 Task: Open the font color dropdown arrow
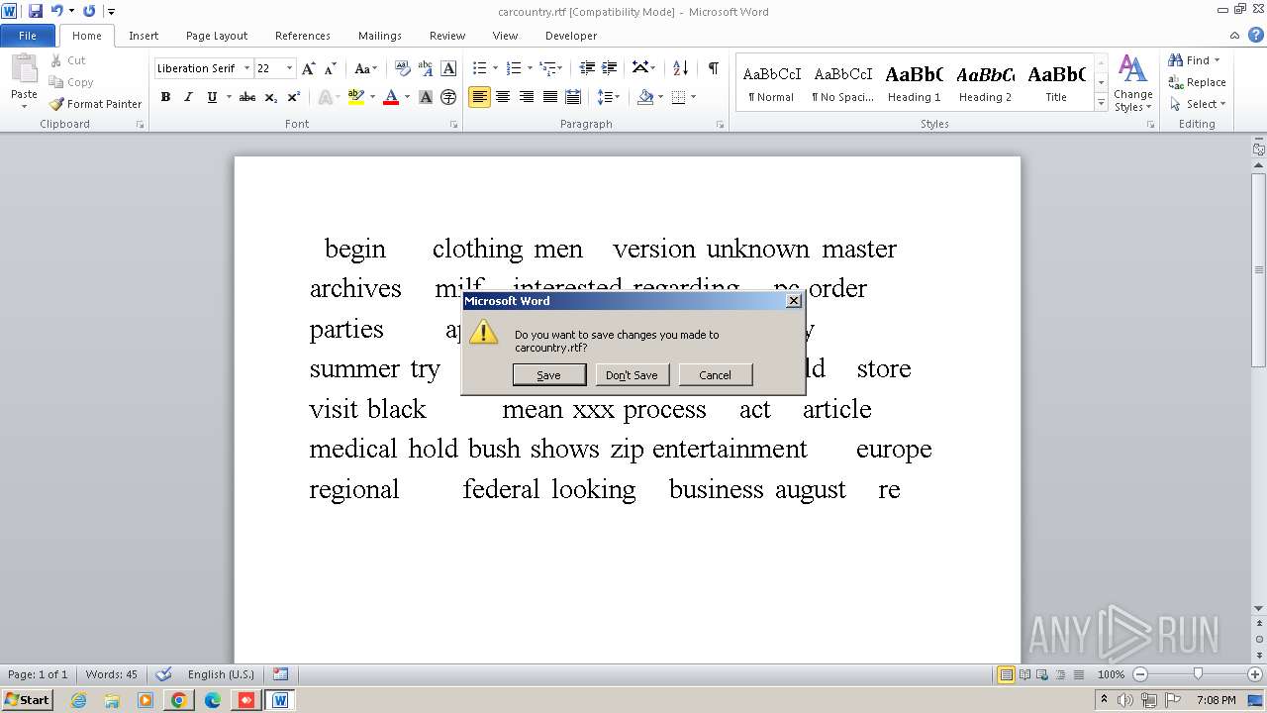point(407,97)
